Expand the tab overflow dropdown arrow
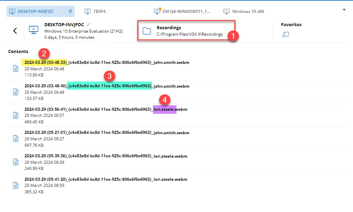353x212 pixels. click(x=344, y=10)
